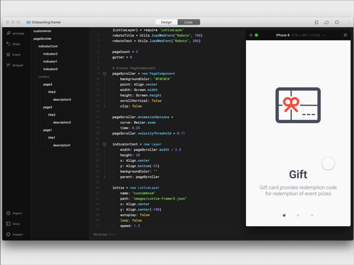The width and height of the screenshot is (354, 265).
Task: Click the Gift title in preview
Action: tap(298, 174)
